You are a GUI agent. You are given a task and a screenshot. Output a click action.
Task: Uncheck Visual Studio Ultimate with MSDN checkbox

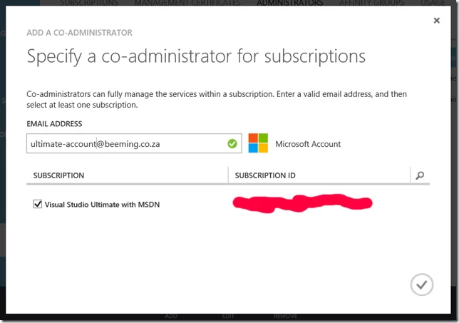[38, 204]
